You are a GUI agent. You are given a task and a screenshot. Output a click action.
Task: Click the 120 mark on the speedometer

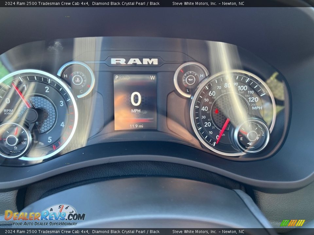coord(253,100)
